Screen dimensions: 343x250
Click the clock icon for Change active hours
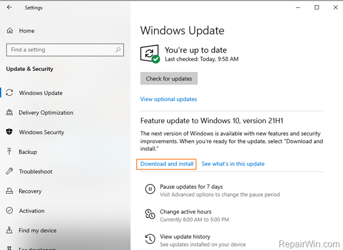click(150, 214)
